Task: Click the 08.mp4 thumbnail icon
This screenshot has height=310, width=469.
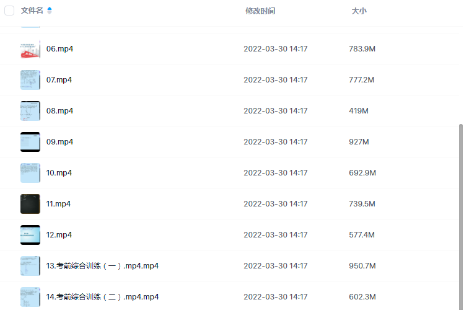Action: pyautogui.click(x=30, y=111)
